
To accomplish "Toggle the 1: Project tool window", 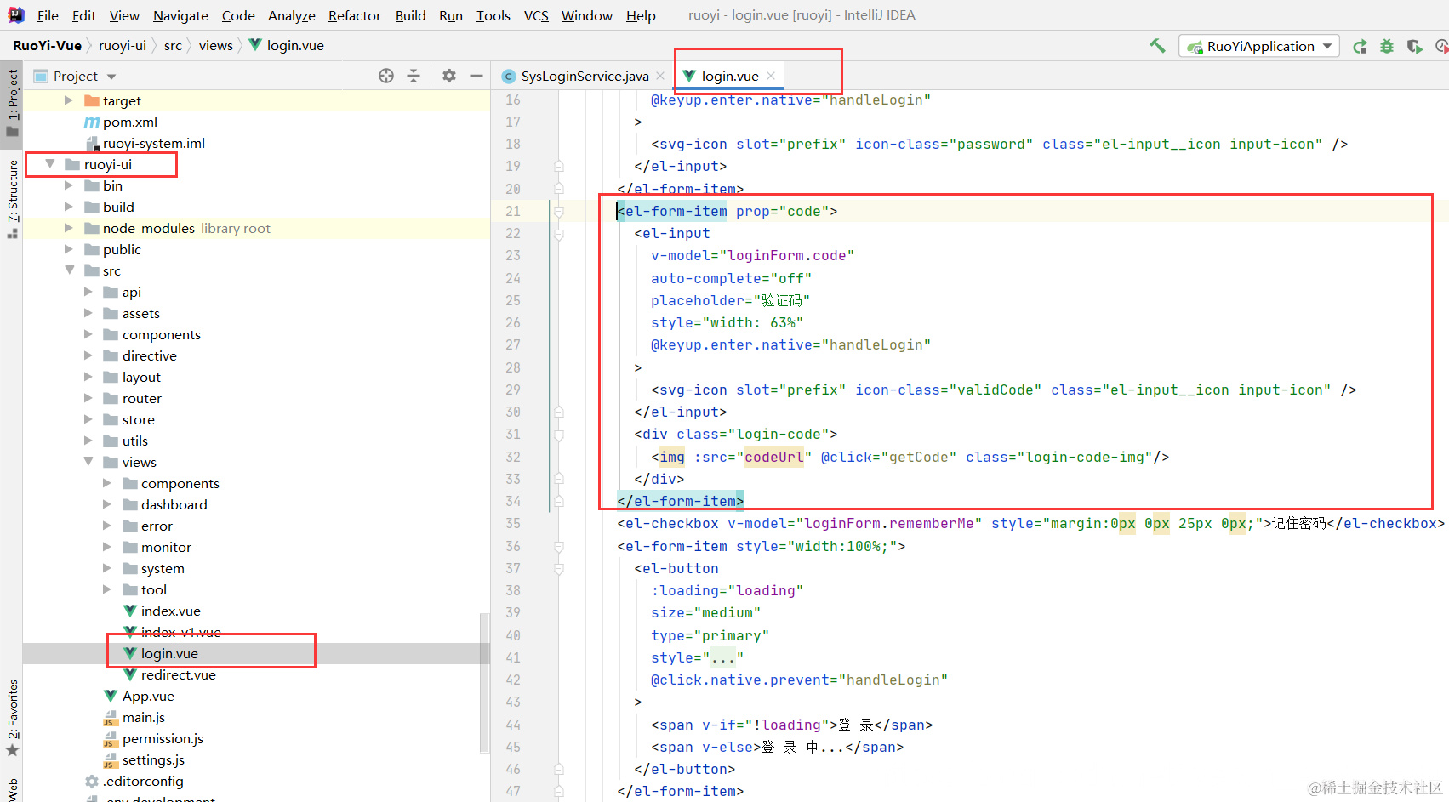I will 12,102.
